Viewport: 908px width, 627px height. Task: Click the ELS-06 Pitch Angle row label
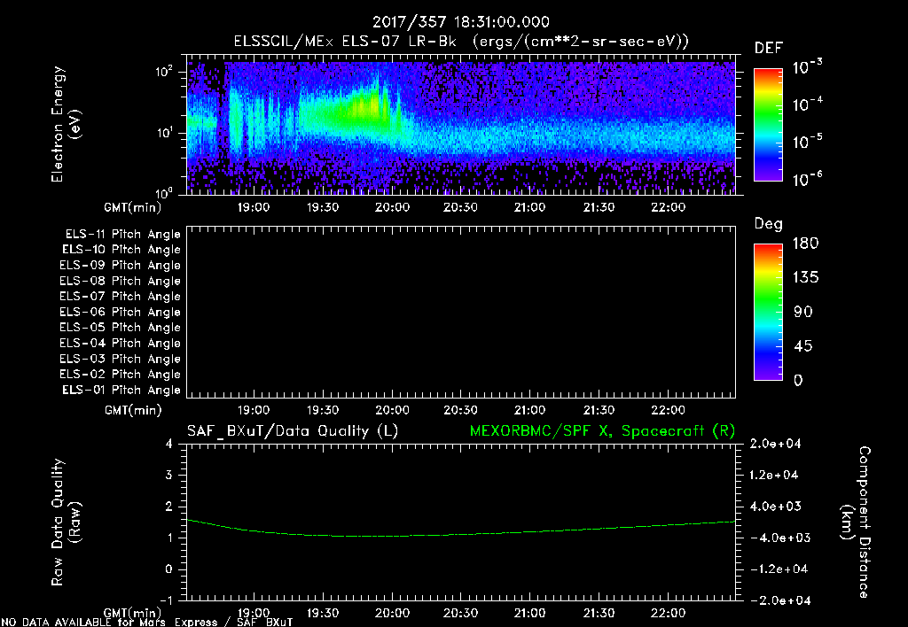coord(121,313)
